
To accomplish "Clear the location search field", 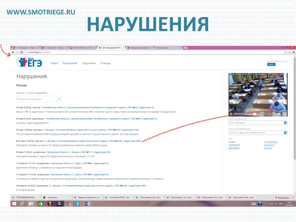I will coord(285,133).
